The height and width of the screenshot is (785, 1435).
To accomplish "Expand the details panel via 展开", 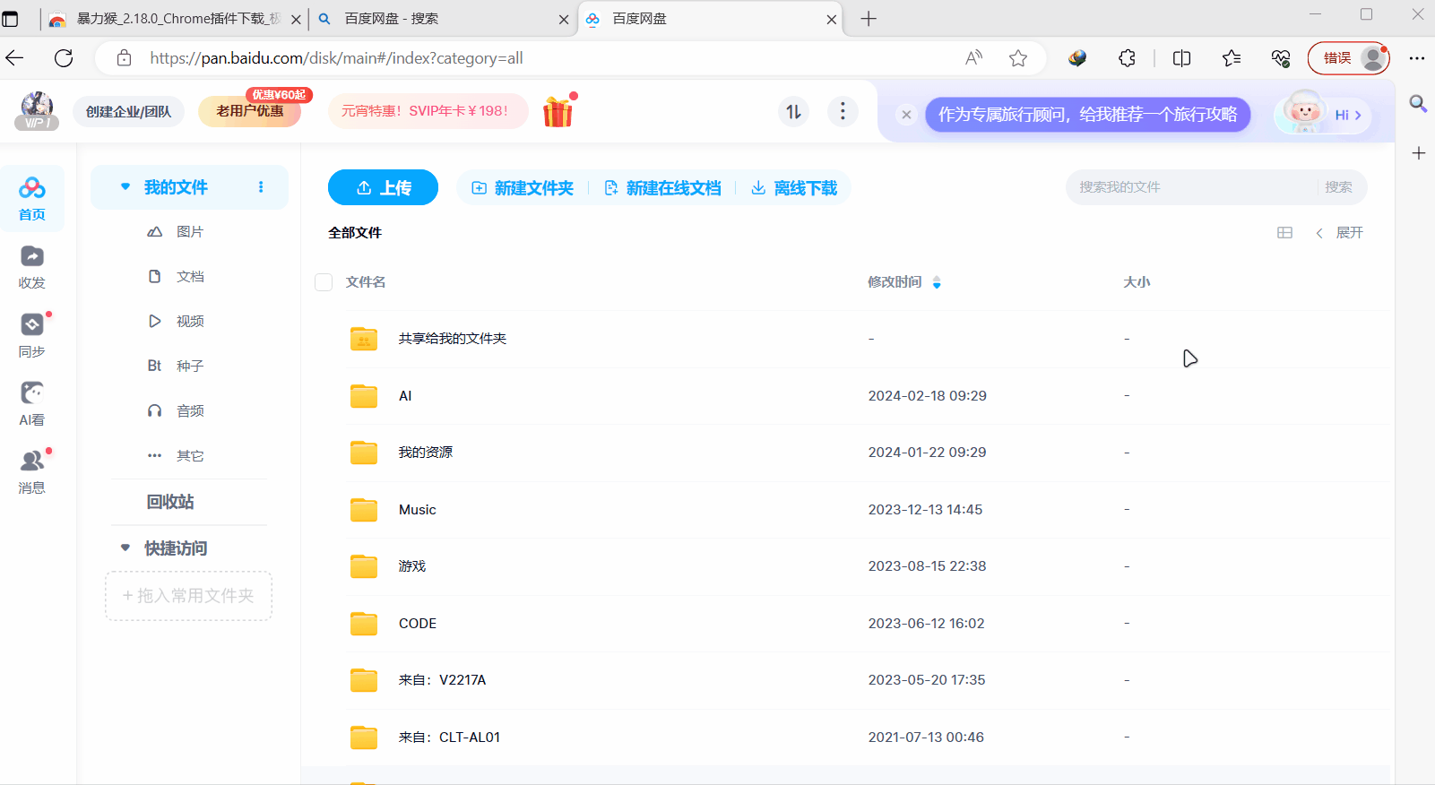I will pyautogui.click(x=1339, y=233).
